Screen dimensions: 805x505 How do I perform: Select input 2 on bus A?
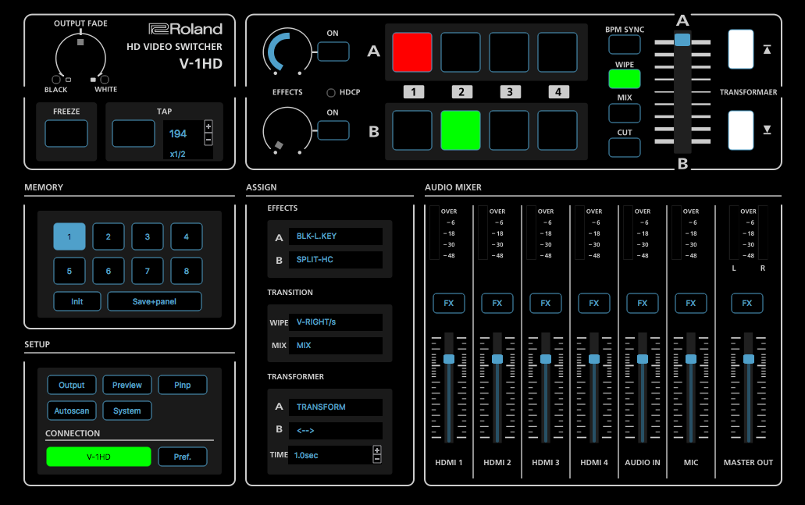461,52
